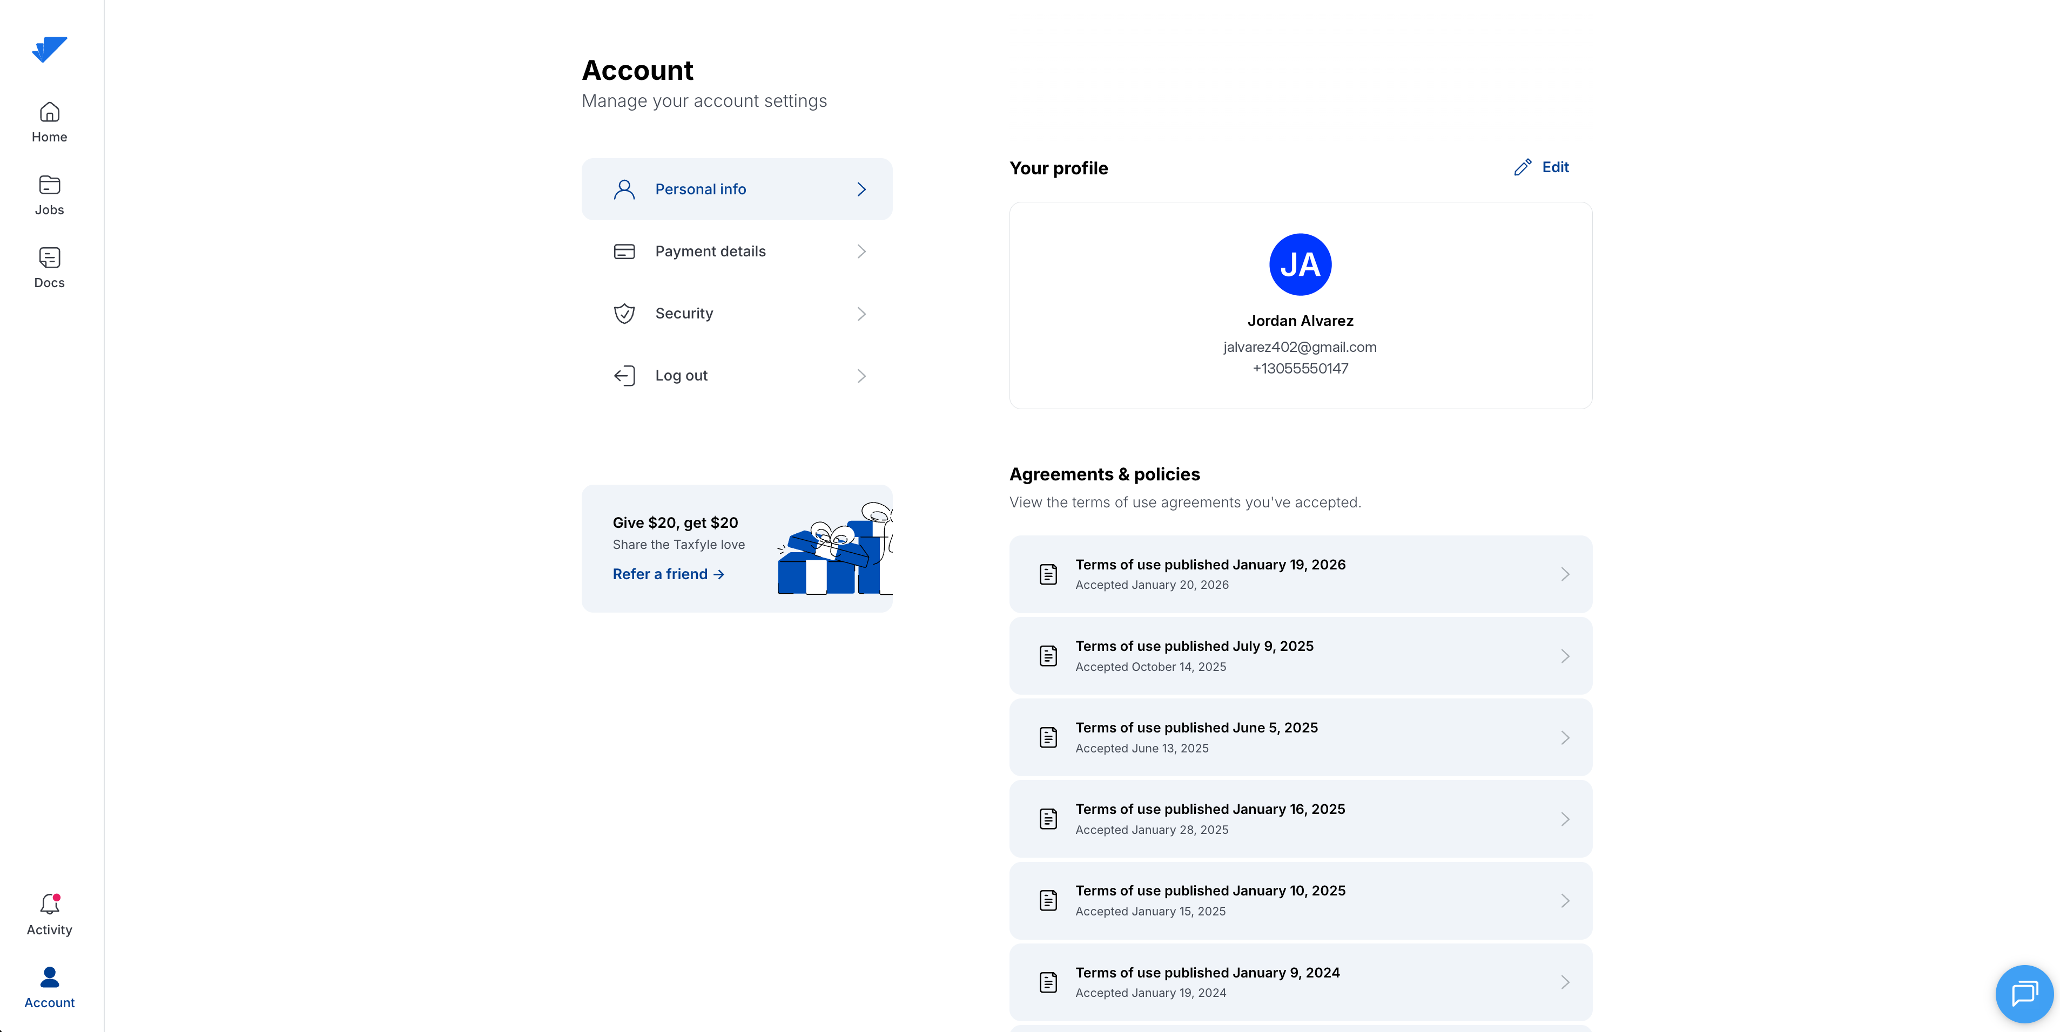Click the document icon for July 9, 2025 terms

tap(1048, 655)
